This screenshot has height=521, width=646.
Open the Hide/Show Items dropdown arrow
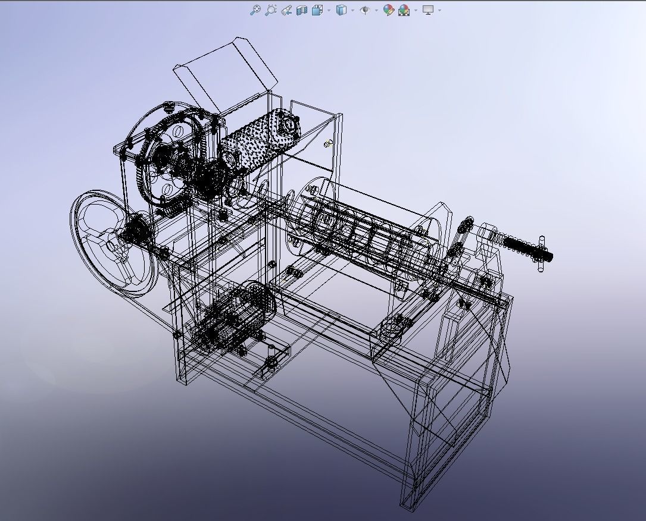(376, 10)
